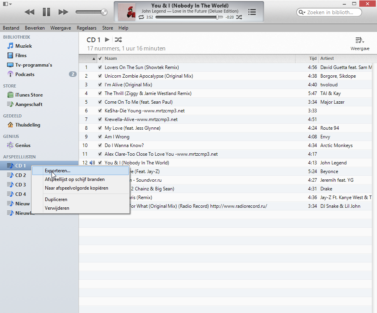Screen dimensions: 377x313
Task: Uncheck Do I Wanna Know? checkbox
Action: [100, 145]
